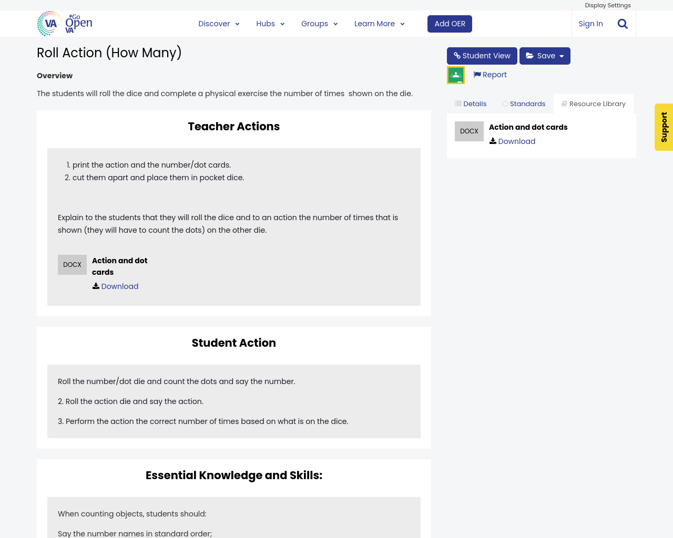
Task: Click download icon in Resource Library panel
Action: click(x=493, y=141)
